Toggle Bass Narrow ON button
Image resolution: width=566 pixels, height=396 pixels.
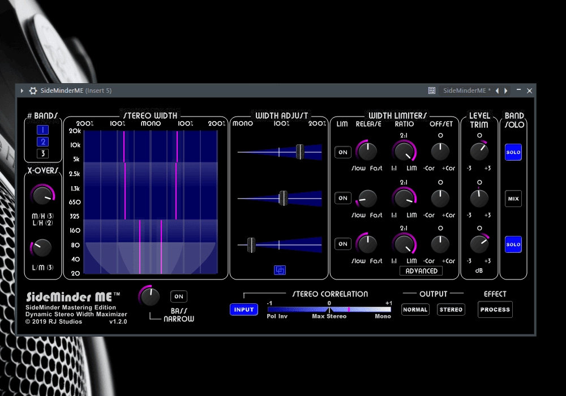179,296
